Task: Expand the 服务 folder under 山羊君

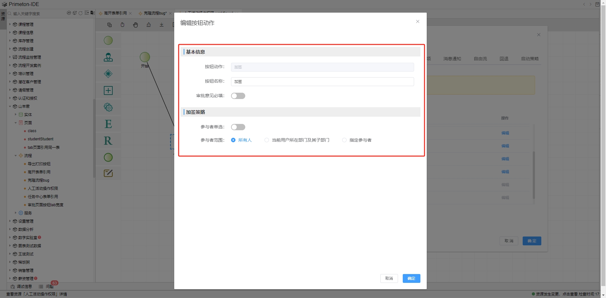Action: (15, 213)
